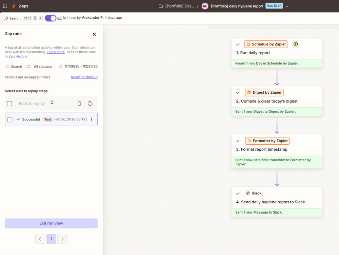Open the Zap History link
This screenshot has height=255, width=339.
(18, 56)
